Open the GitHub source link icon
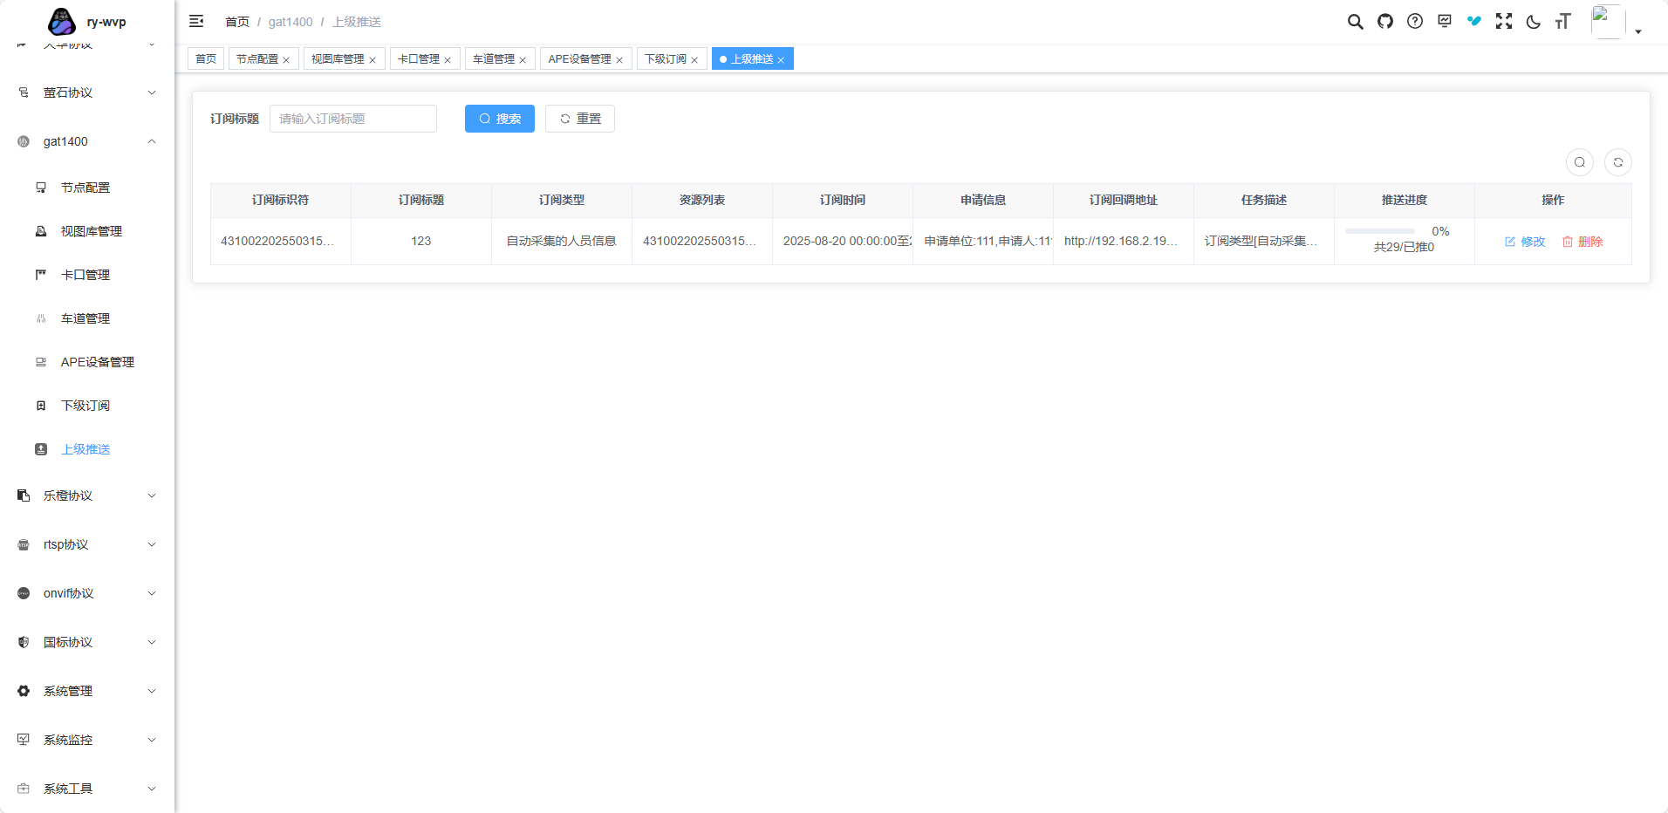Screen dimensions: 1668x813 coord(1384,22)
